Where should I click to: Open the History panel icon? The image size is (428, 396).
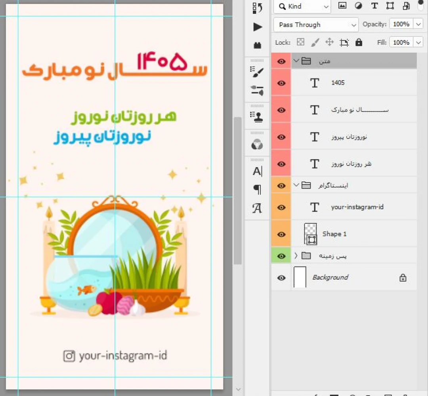[x=258, y=7]
